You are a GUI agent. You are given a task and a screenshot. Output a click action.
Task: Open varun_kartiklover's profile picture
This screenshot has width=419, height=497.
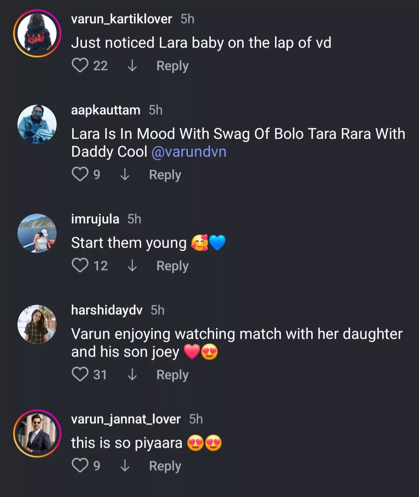(37, 33)
